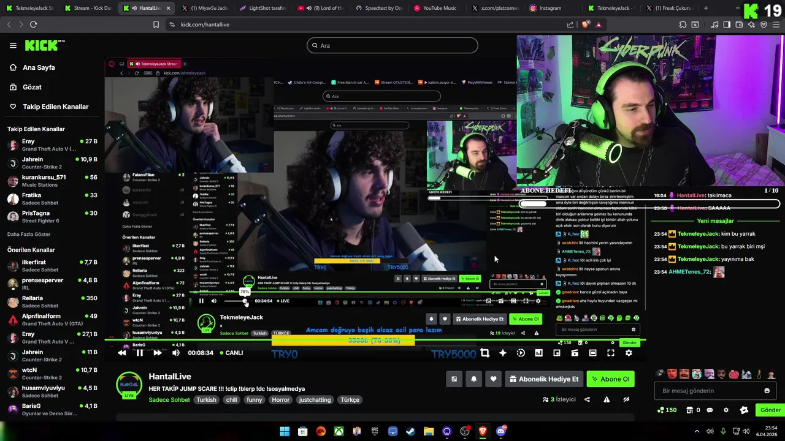Open Windows Start menu on taskbar

tap(285, 431)
